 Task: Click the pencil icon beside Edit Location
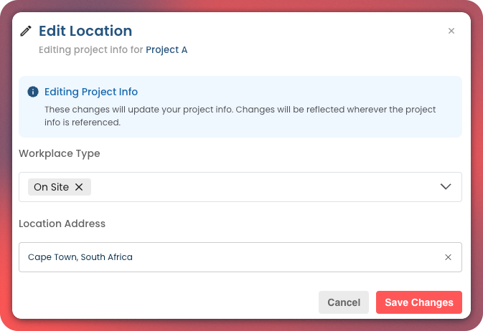[x=26, y=31]
